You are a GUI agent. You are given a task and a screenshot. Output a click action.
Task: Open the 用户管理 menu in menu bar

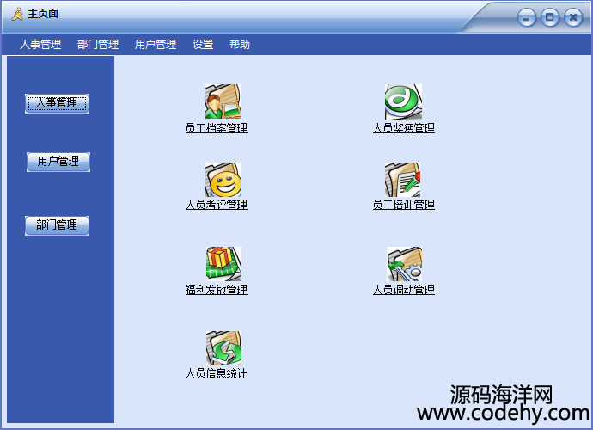[156, 44]
